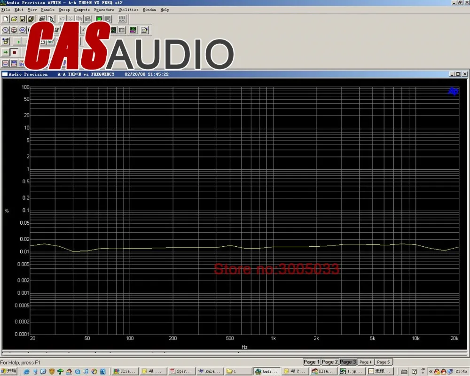Click the 100 label on Y axis

pyautogui.click(x=25, y=87)
